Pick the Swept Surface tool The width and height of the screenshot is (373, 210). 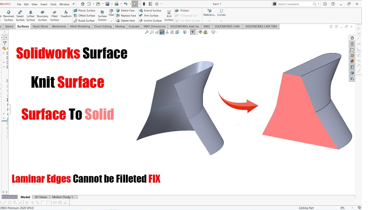pos(20,16)
